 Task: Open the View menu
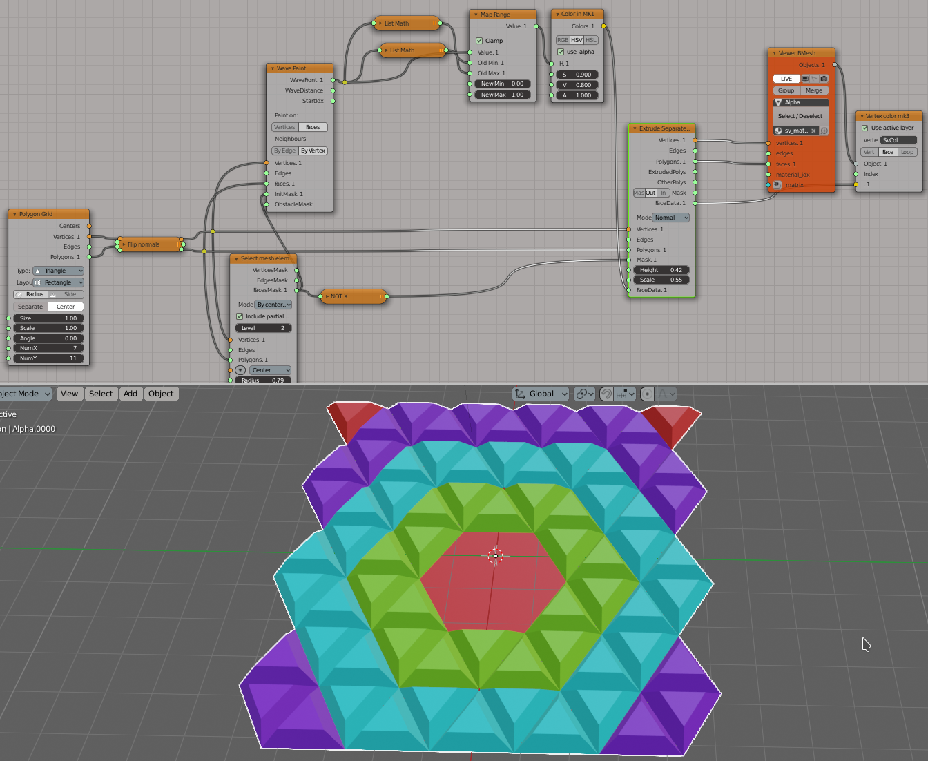[x=69, y=394]
